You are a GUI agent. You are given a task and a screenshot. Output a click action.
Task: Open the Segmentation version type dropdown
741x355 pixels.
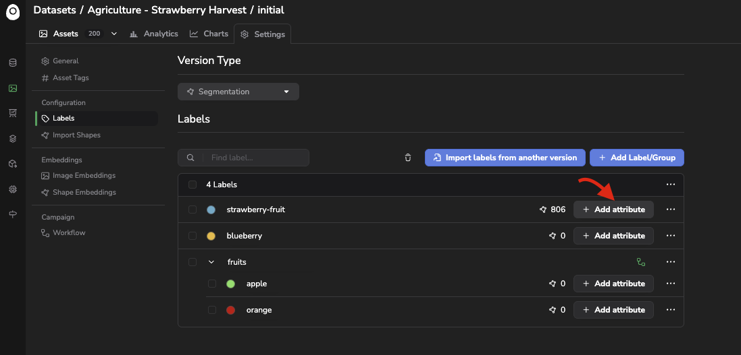coord(238,92)
